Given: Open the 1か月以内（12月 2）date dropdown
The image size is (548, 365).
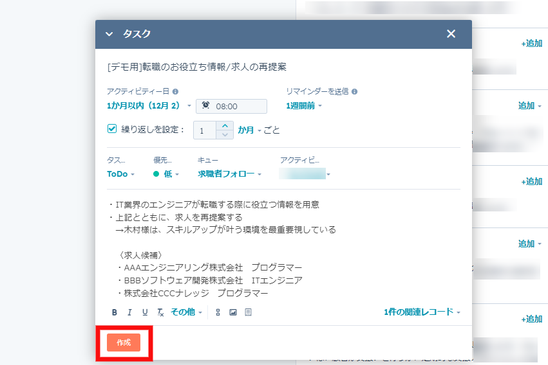Looking at the screenshot, I should [x=149, y=105].
